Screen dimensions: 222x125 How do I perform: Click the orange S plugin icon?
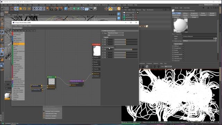tap(119, 9)
